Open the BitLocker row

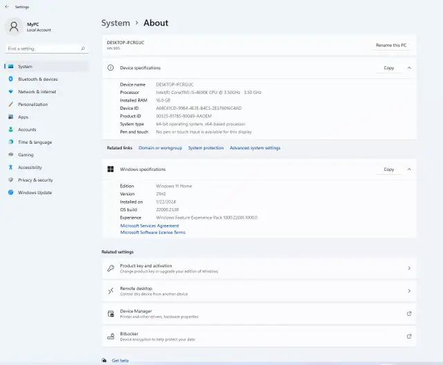[259, 336]
